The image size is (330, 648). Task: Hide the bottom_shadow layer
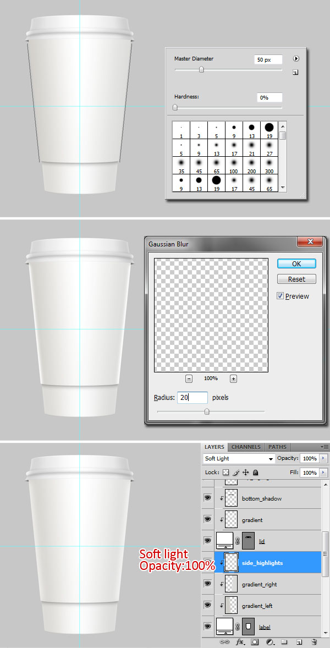pos(208,498)
